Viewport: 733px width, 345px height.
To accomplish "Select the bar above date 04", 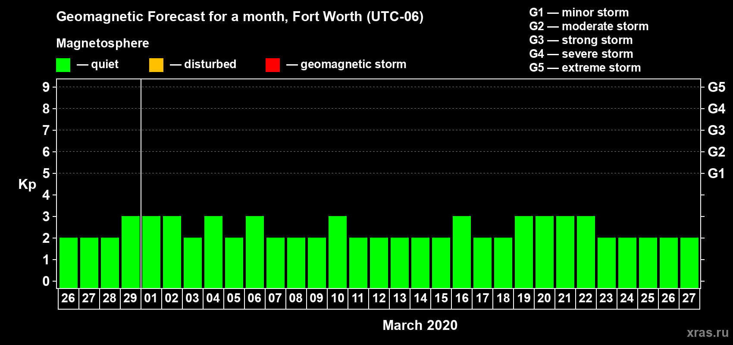I will [x=213, y=252].
